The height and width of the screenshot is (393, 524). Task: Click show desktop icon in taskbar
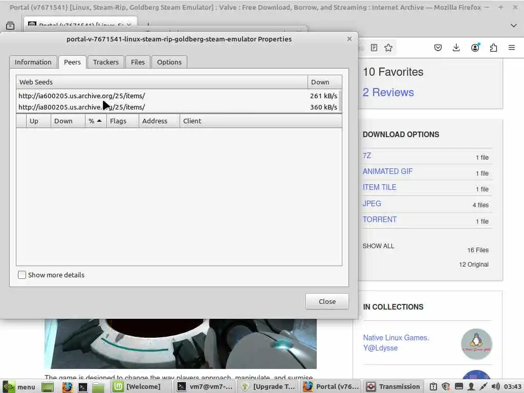(x=48, y=387)
